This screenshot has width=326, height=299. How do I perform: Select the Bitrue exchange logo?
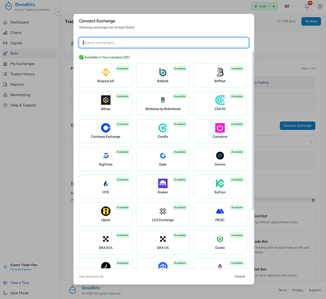[x=106, y=100]
